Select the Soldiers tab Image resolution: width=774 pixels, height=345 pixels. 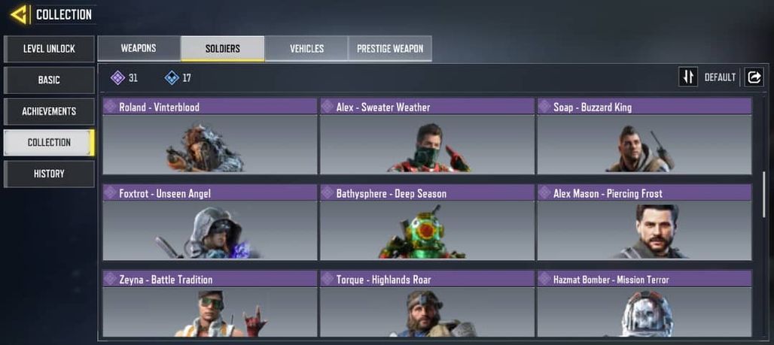click(223, 48)
